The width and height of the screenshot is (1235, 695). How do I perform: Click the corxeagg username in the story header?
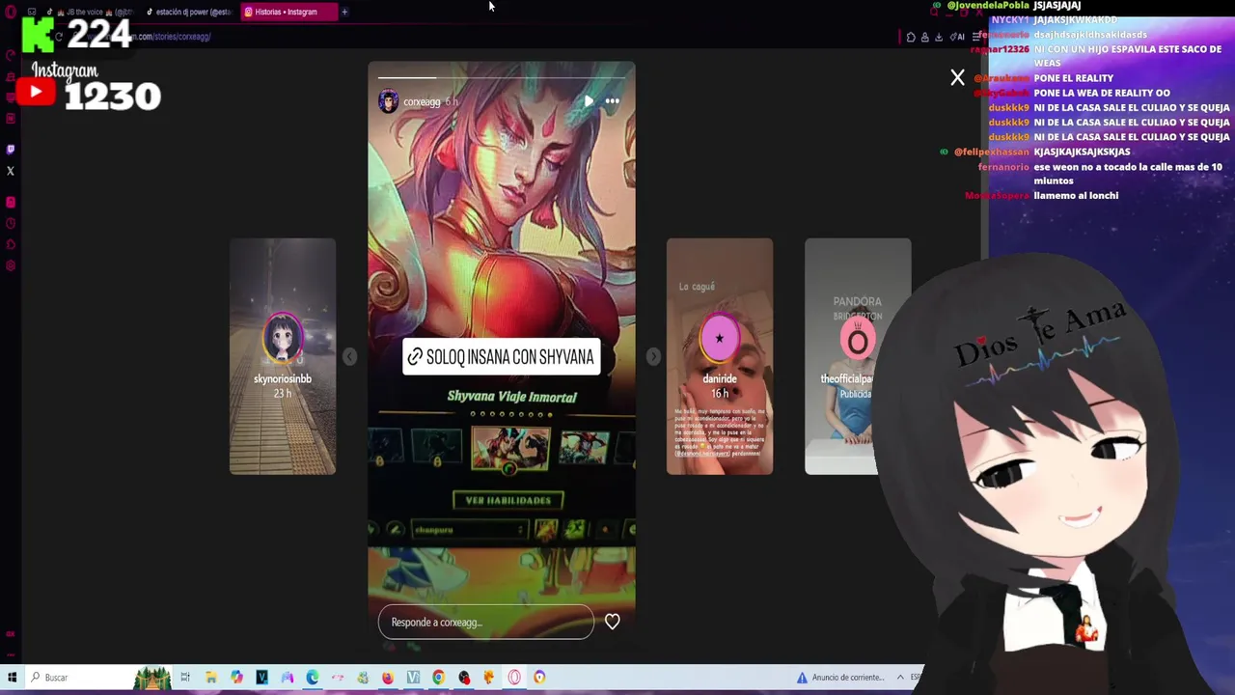[x=422, y=101]
